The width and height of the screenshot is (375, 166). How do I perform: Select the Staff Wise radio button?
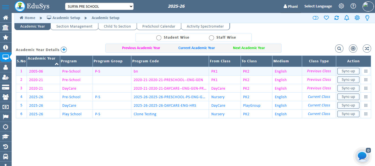coord(211,38)
